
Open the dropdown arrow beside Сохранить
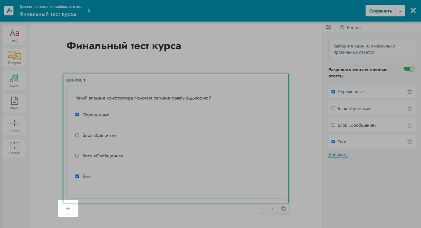coord(400,11)
